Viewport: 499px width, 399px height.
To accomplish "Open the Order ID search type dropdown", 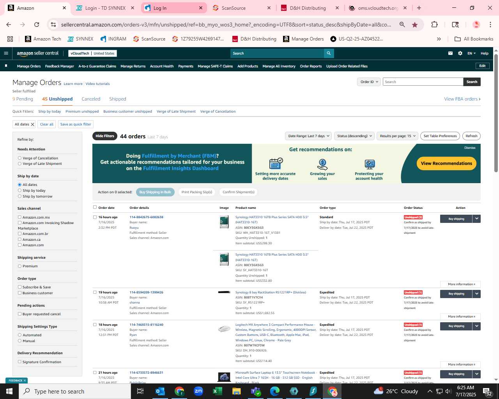I will point(369,82).
